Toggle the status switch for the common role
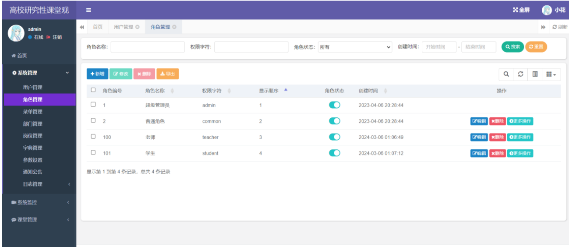 335,121
